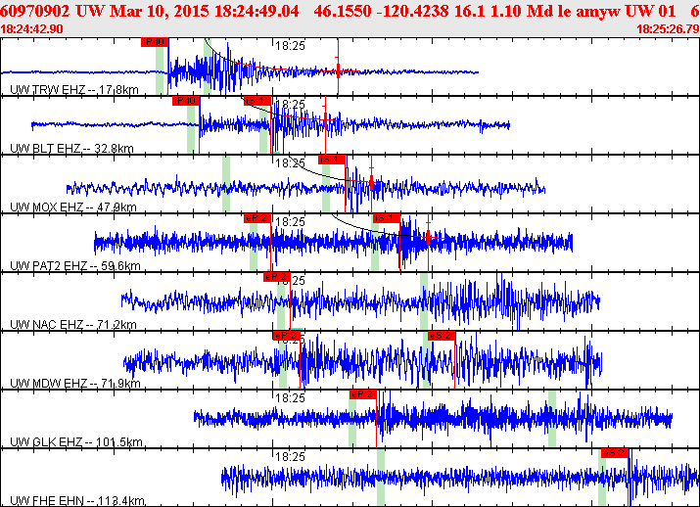
Task: Click the UW FHE EHN station label
Action: (77, 501)
